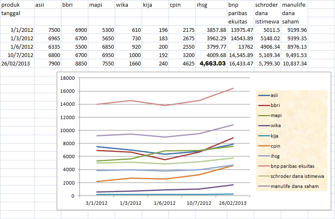The height and width of the screenshot is (219, 335).
Task: Click 'manulife dana saham' legend entry
Action: point(288,186)
